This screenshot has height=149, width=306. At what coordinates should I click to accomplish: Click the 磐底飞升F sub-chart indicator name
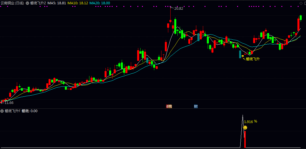(13, 111)
